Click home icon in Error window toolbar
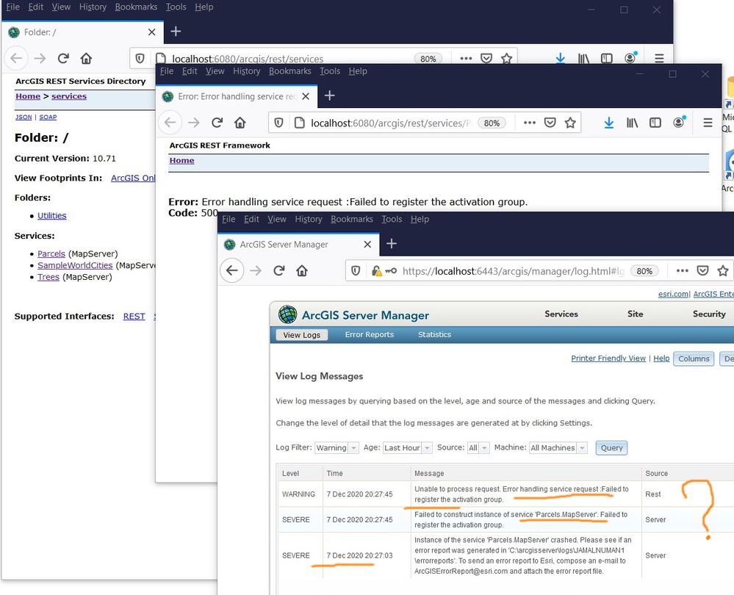 pyautogui.click(x=240, y=123)
